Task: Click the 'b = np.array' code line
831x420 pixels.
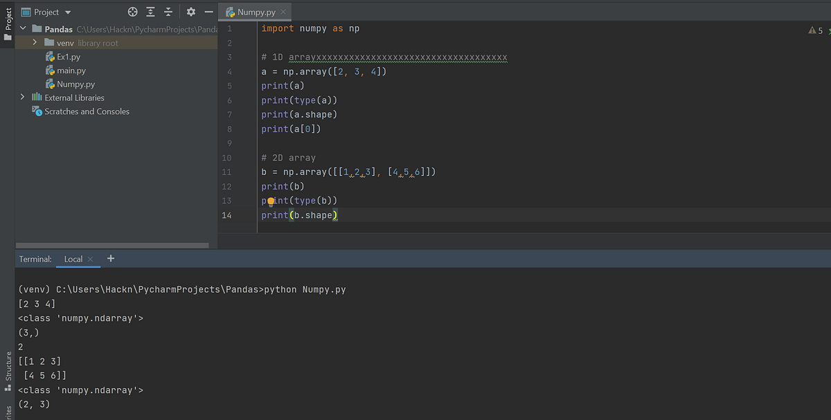Action: pyautogui.click(x=348, y=172)
